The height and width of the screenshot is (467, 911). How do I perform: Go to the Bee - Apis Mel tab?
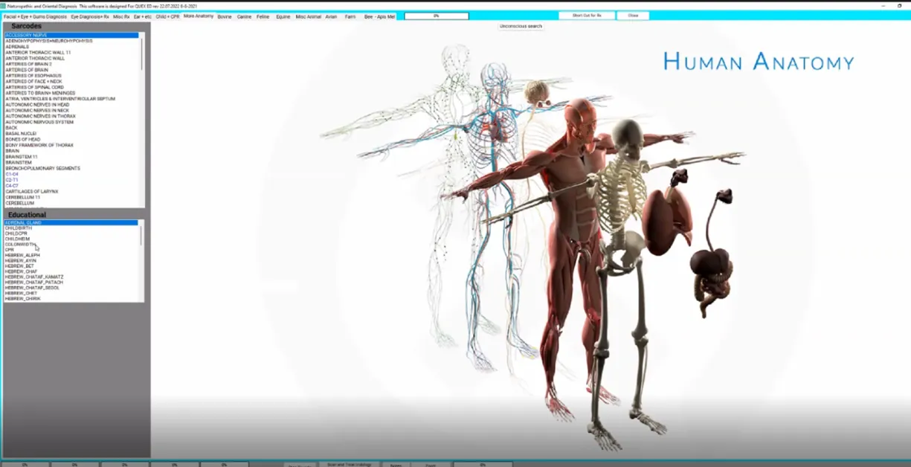click(x=379, y=16)
